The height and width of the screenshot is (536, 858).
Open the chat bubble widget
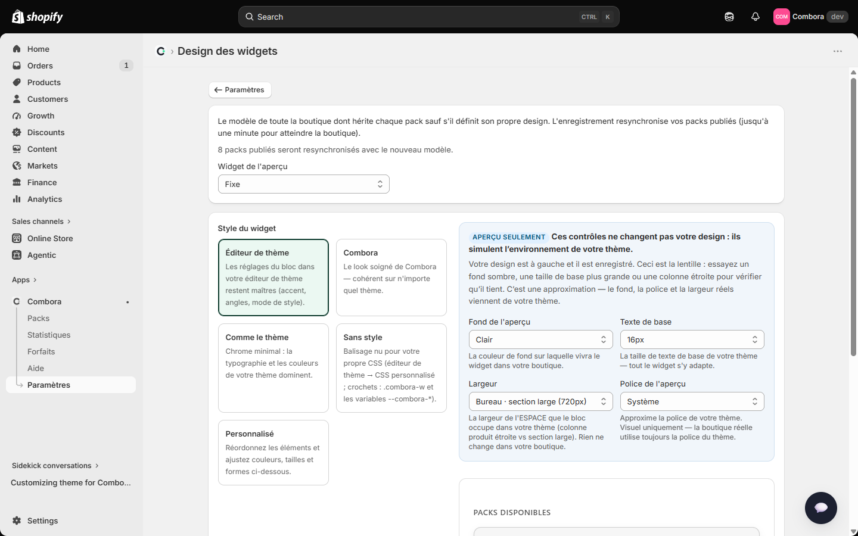821,508
